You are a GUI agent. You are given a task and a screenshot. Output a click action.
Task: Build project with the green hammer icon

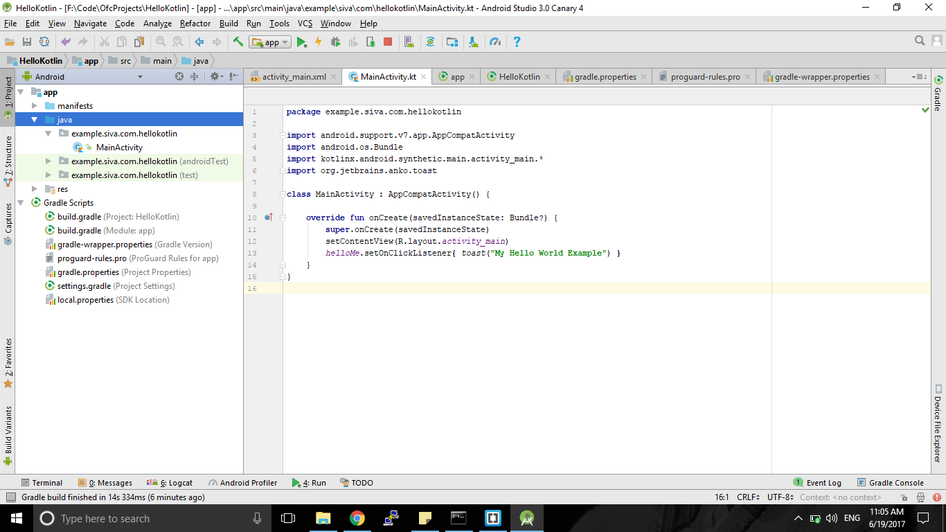coord(238,42)
